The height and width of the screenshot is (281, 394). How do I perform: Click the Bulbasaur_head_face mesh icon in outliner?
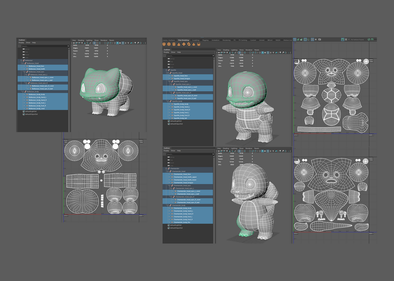click(27, 66)
